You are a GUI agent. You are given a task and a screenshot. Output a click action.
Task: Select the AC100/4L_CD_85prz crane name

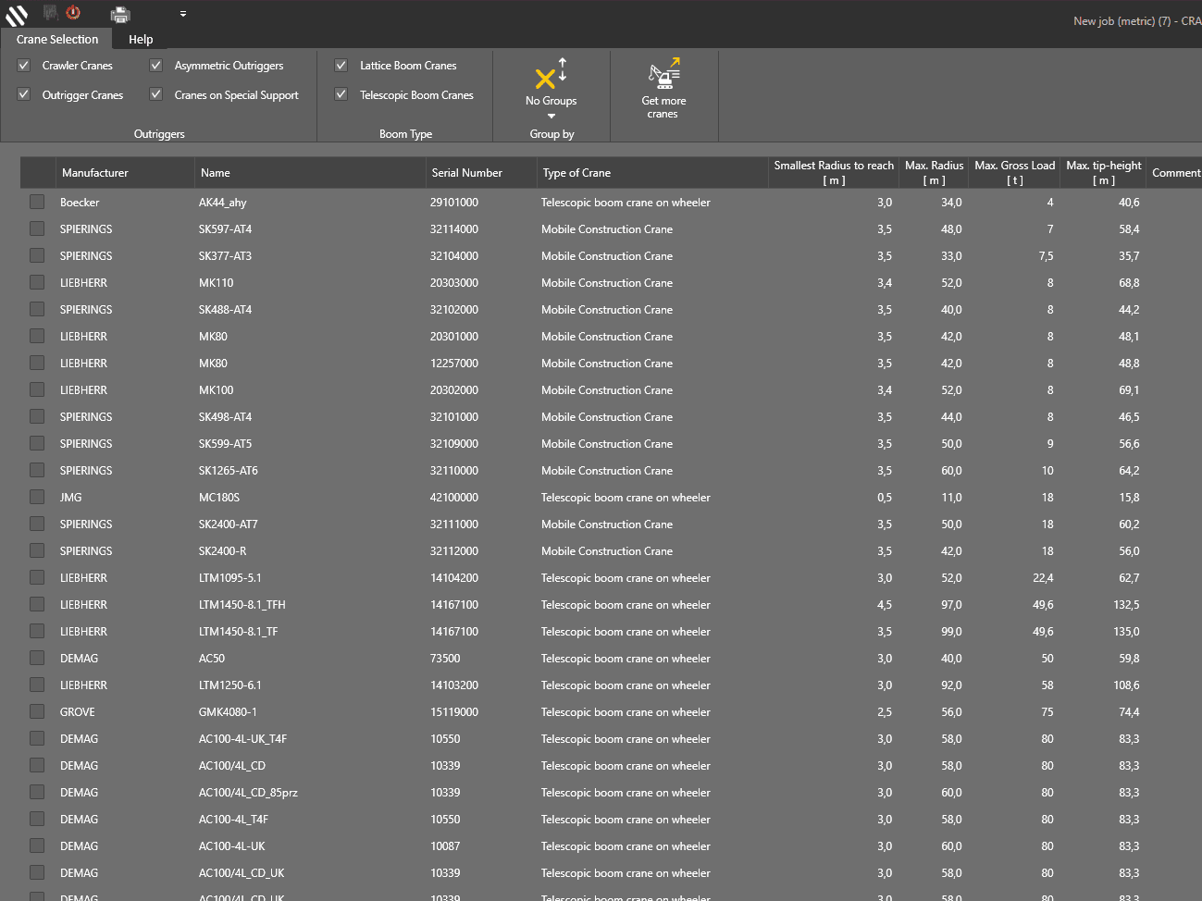[x=248, y=793]
